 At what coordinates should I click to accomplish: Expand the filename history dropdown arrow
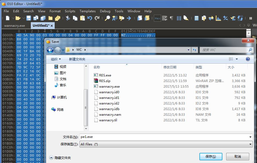tap(250, 137)
